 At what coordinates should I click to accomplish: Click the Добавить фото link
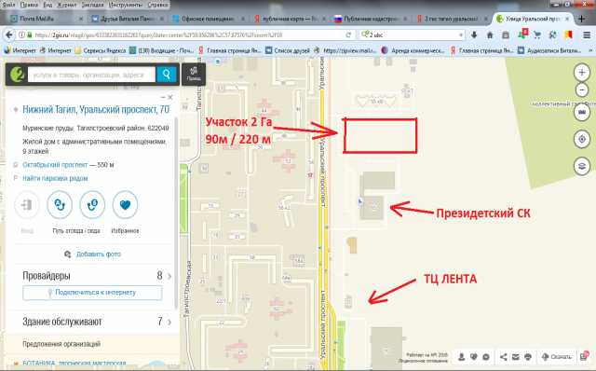click(x=99, y=254)
